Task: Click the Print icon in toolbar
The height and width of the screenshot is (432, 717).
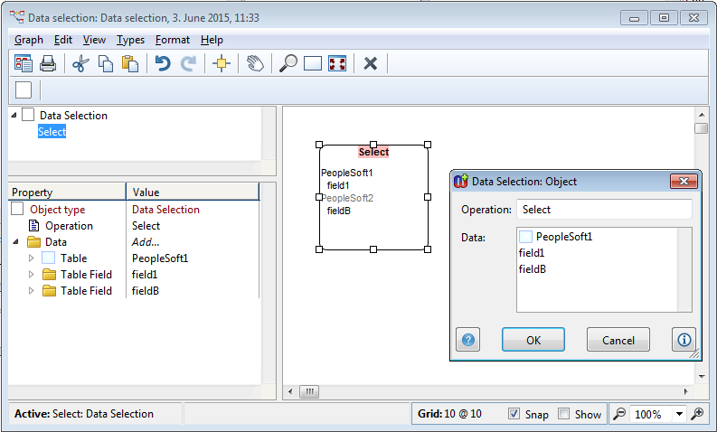Action: tap(48, 63)
